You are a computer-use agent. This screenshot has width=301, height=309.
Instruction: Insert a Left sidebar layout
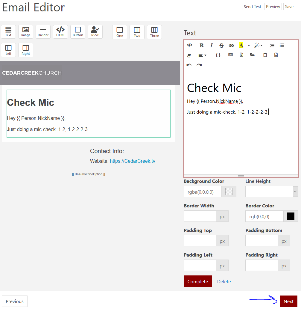[8, 50]
